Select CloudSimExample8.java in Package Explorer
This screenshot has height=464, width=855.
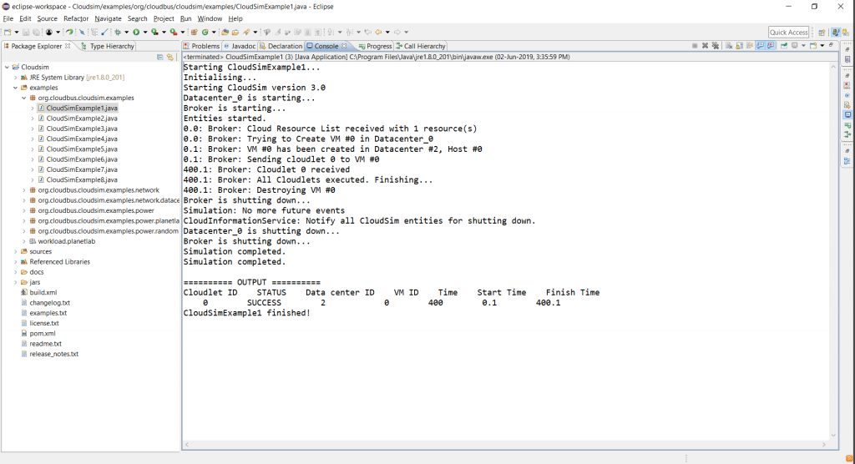pyautogui.click(x=82, y=180)
